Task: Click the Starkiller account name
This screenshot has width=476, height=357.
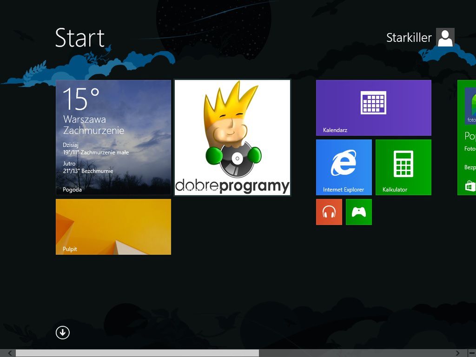Action: (409, 38)
